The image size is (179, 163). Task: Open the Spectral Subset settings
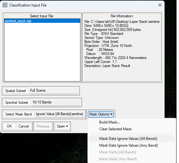(x=17, y=102)
